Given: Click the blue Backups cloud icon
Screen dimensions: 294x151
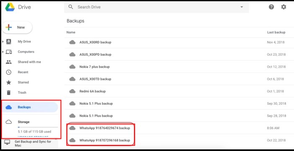Looking at the screenshot, I should point(9,107).
